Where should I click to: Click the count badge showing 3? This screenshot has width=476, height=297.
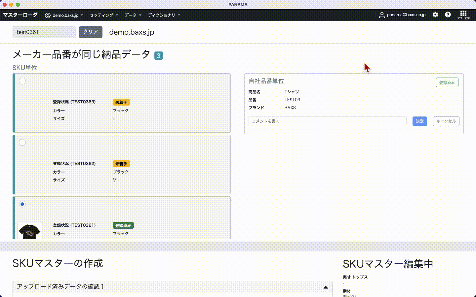pos(158,56)
